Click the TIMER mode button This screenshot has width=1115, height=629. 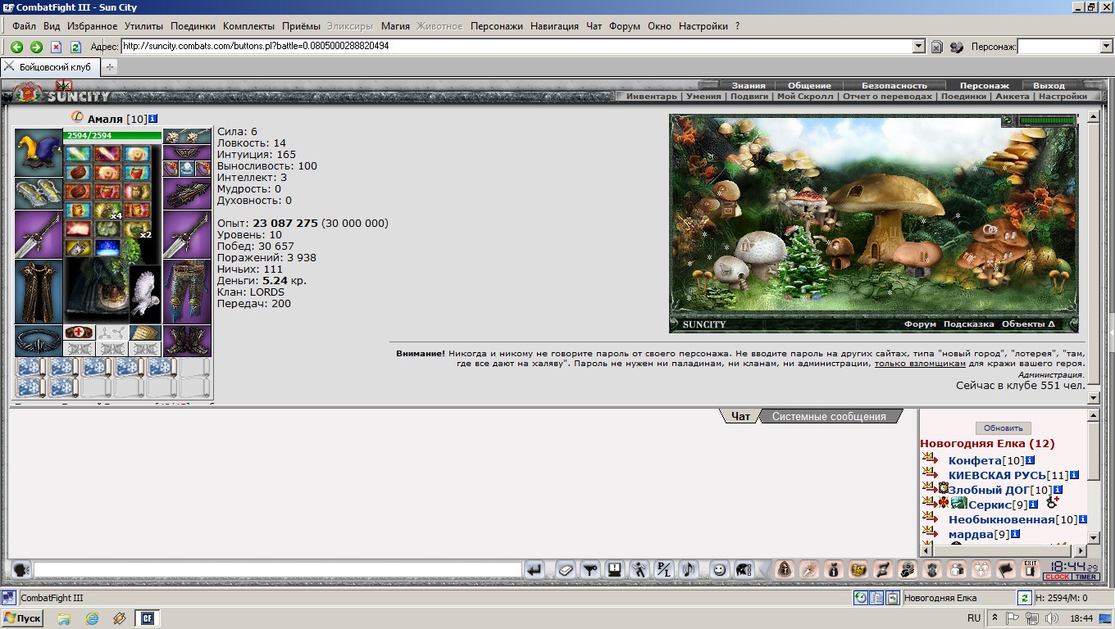1085,577
